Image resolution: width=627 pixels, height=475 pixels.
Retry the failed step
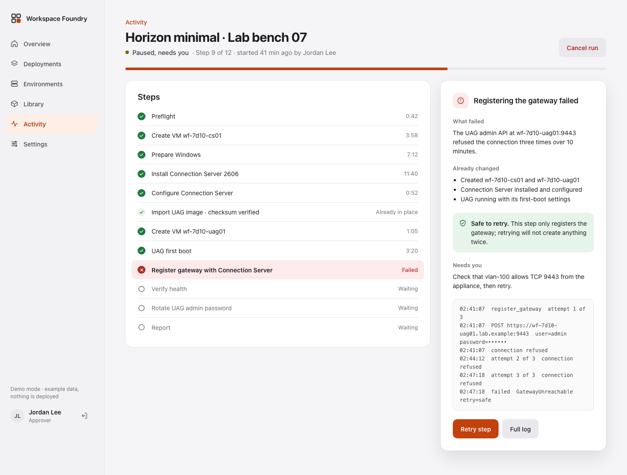click(475, 429)
